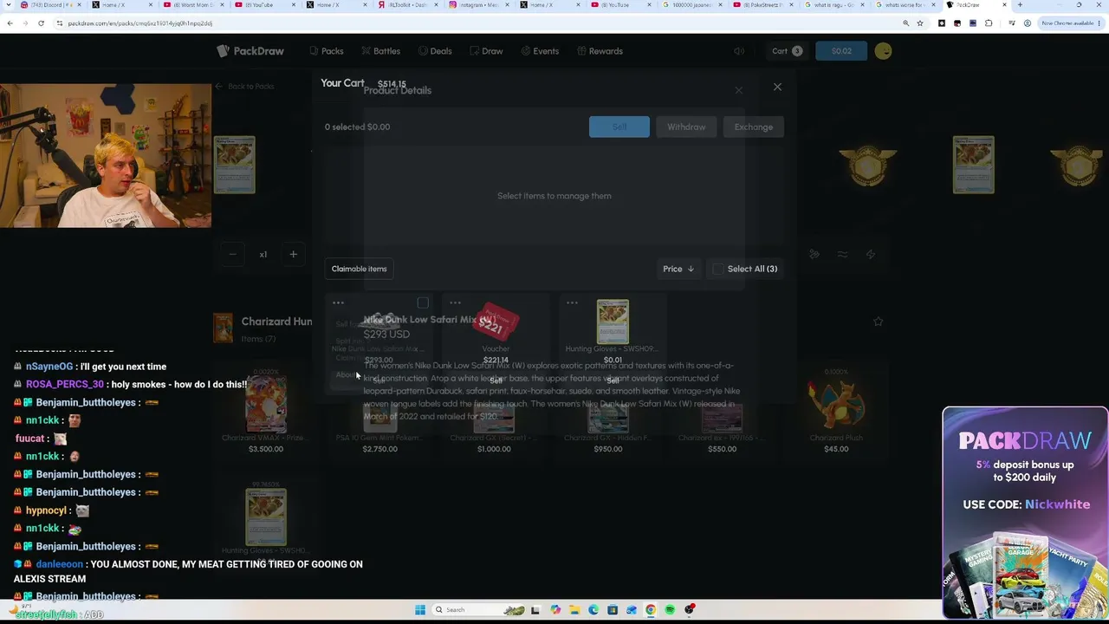The width and height of the screenshot is (1109, 624).
Task: Navigate to the Draw section
Action: [486, 51]
